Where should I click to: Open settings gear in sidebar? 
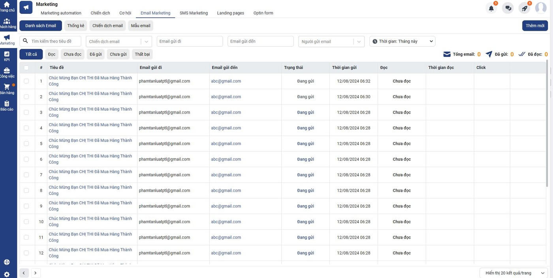tap(7, 274)
